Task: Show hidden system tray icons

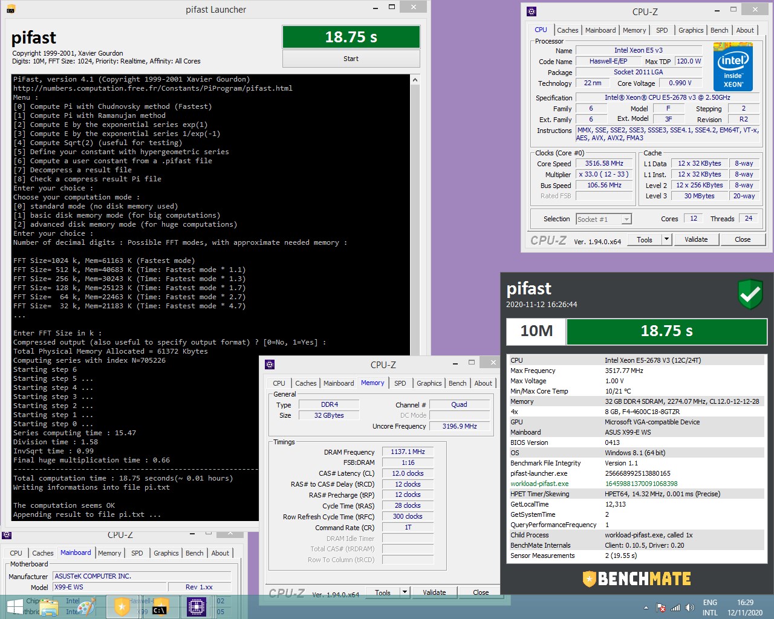Action: (646, 608)
